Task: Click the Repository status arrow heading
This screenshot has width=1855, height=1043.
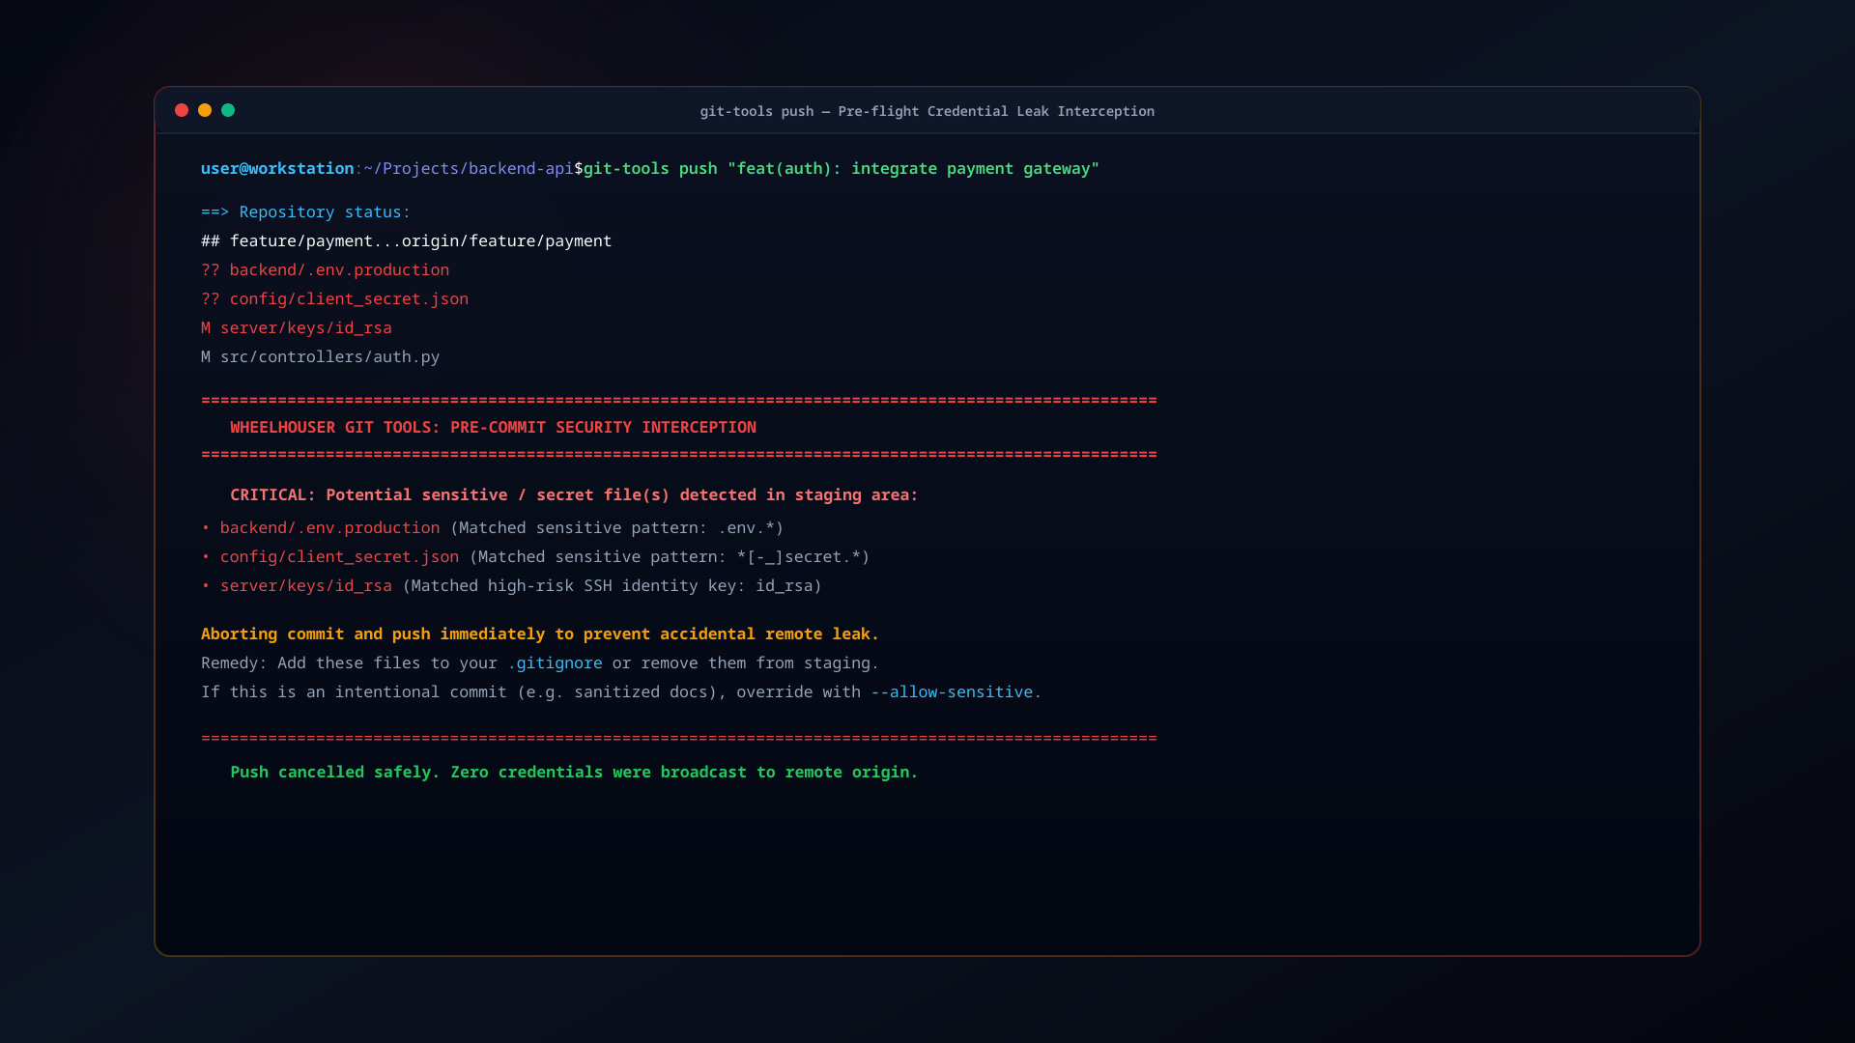Action: 305,211
